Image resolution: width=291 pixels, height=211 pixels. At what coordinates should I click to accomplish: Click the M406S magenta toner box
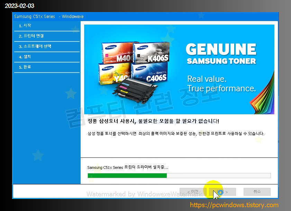pyautogui.click(x=118, y=53)
